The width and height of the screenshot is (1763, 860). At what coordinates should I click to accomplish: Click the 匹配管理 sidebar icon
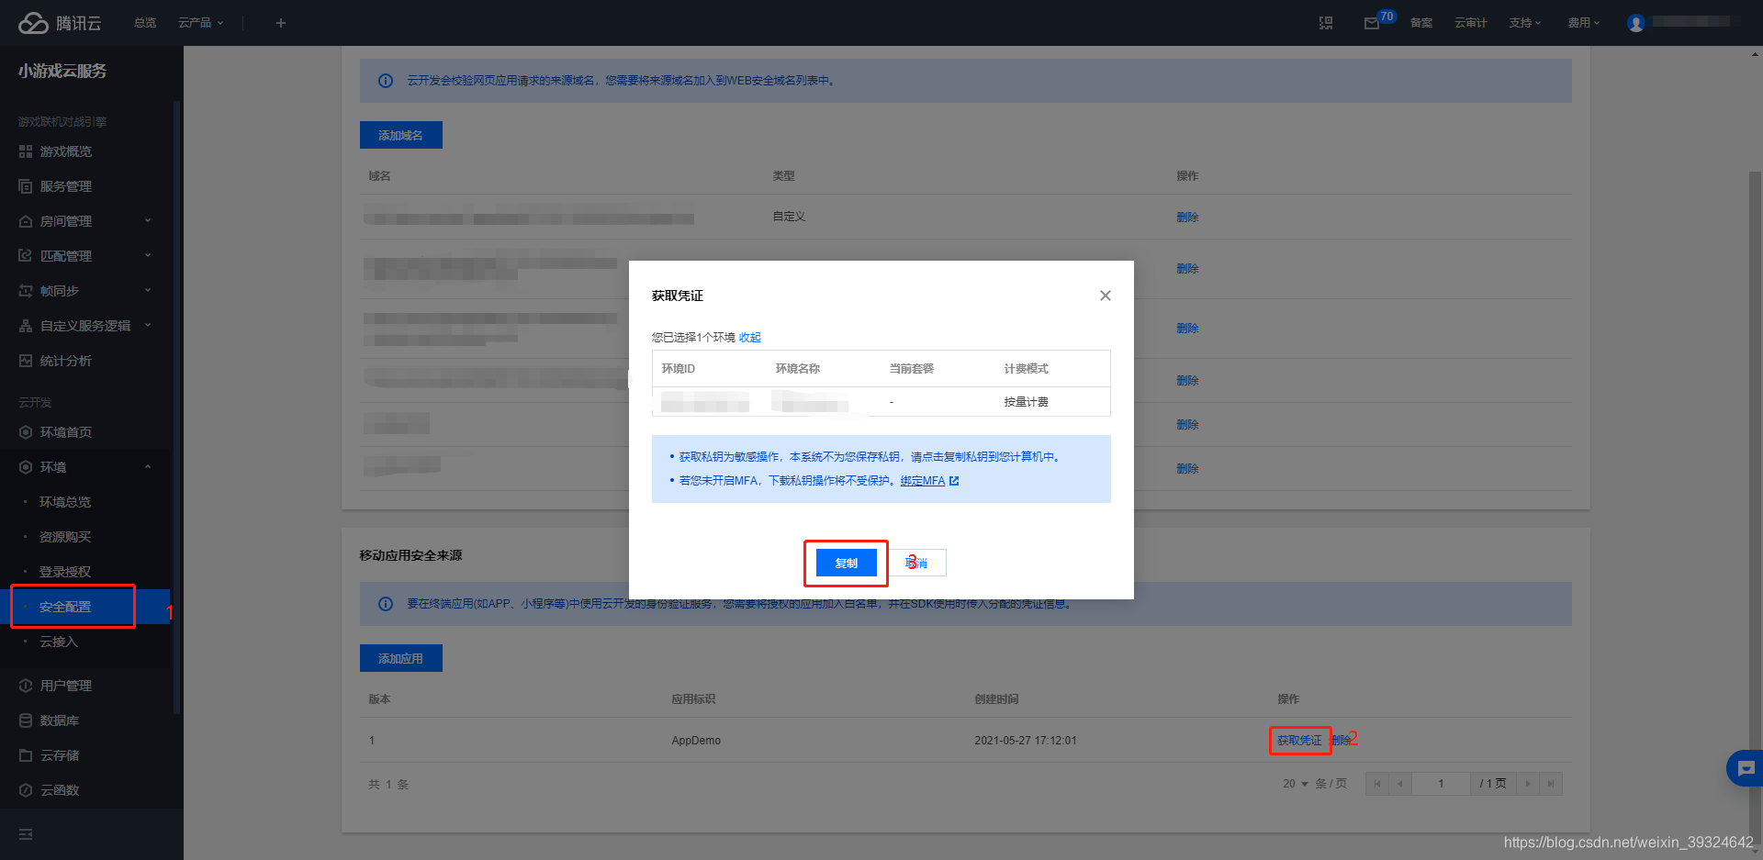26,256
